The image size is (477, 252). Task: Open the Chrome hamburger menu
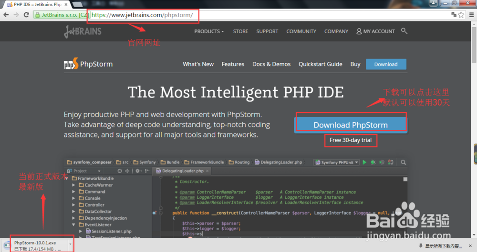click(471, 15)
